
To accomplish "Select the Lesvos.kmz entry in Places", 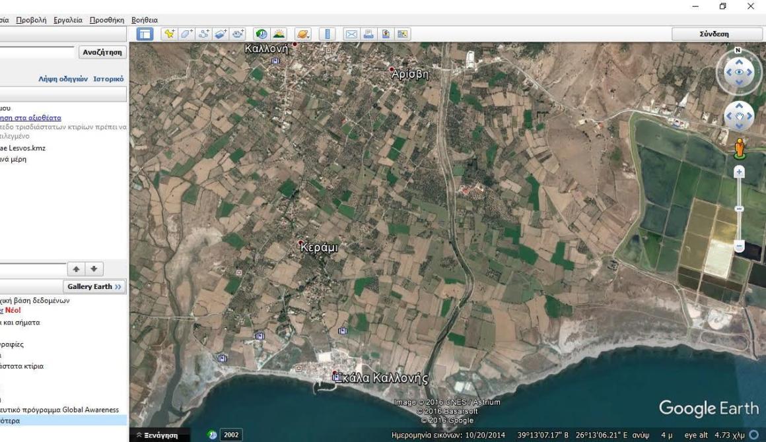I will [x=23, y=148].
